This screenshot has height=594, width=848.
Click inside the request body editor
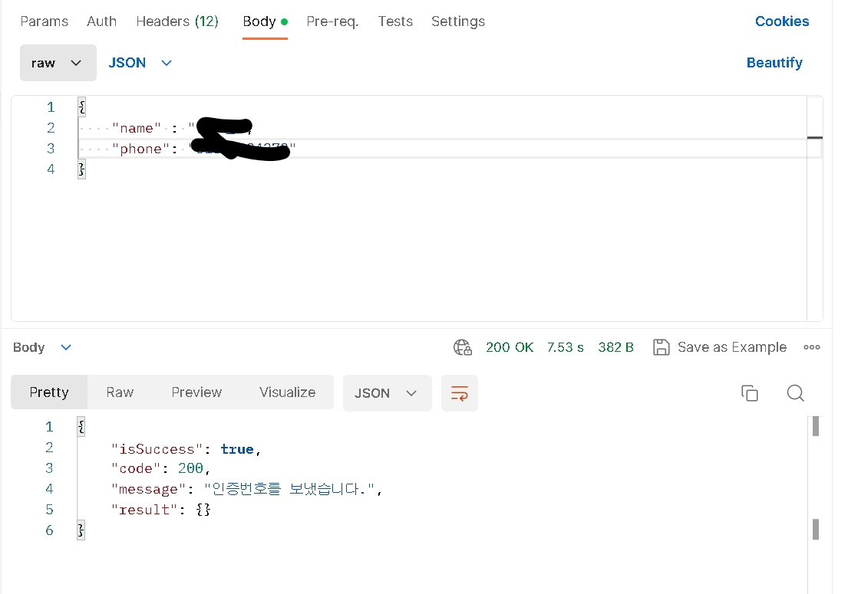coord(417,208)
